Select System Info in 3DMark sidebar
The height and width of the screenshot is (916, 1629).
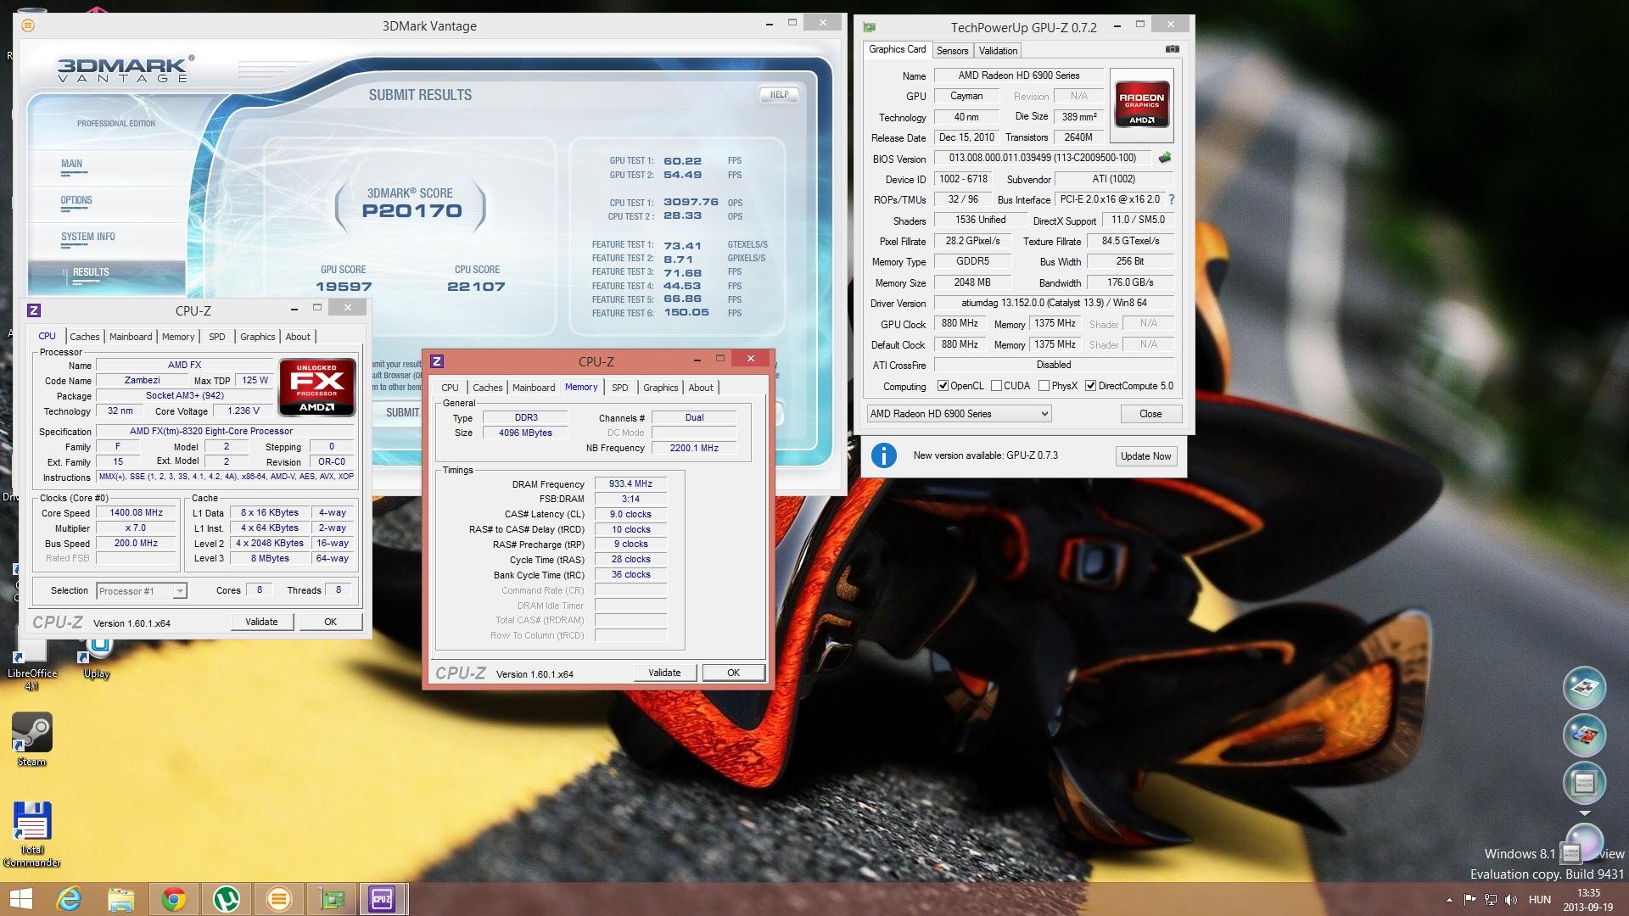(87, 237)
